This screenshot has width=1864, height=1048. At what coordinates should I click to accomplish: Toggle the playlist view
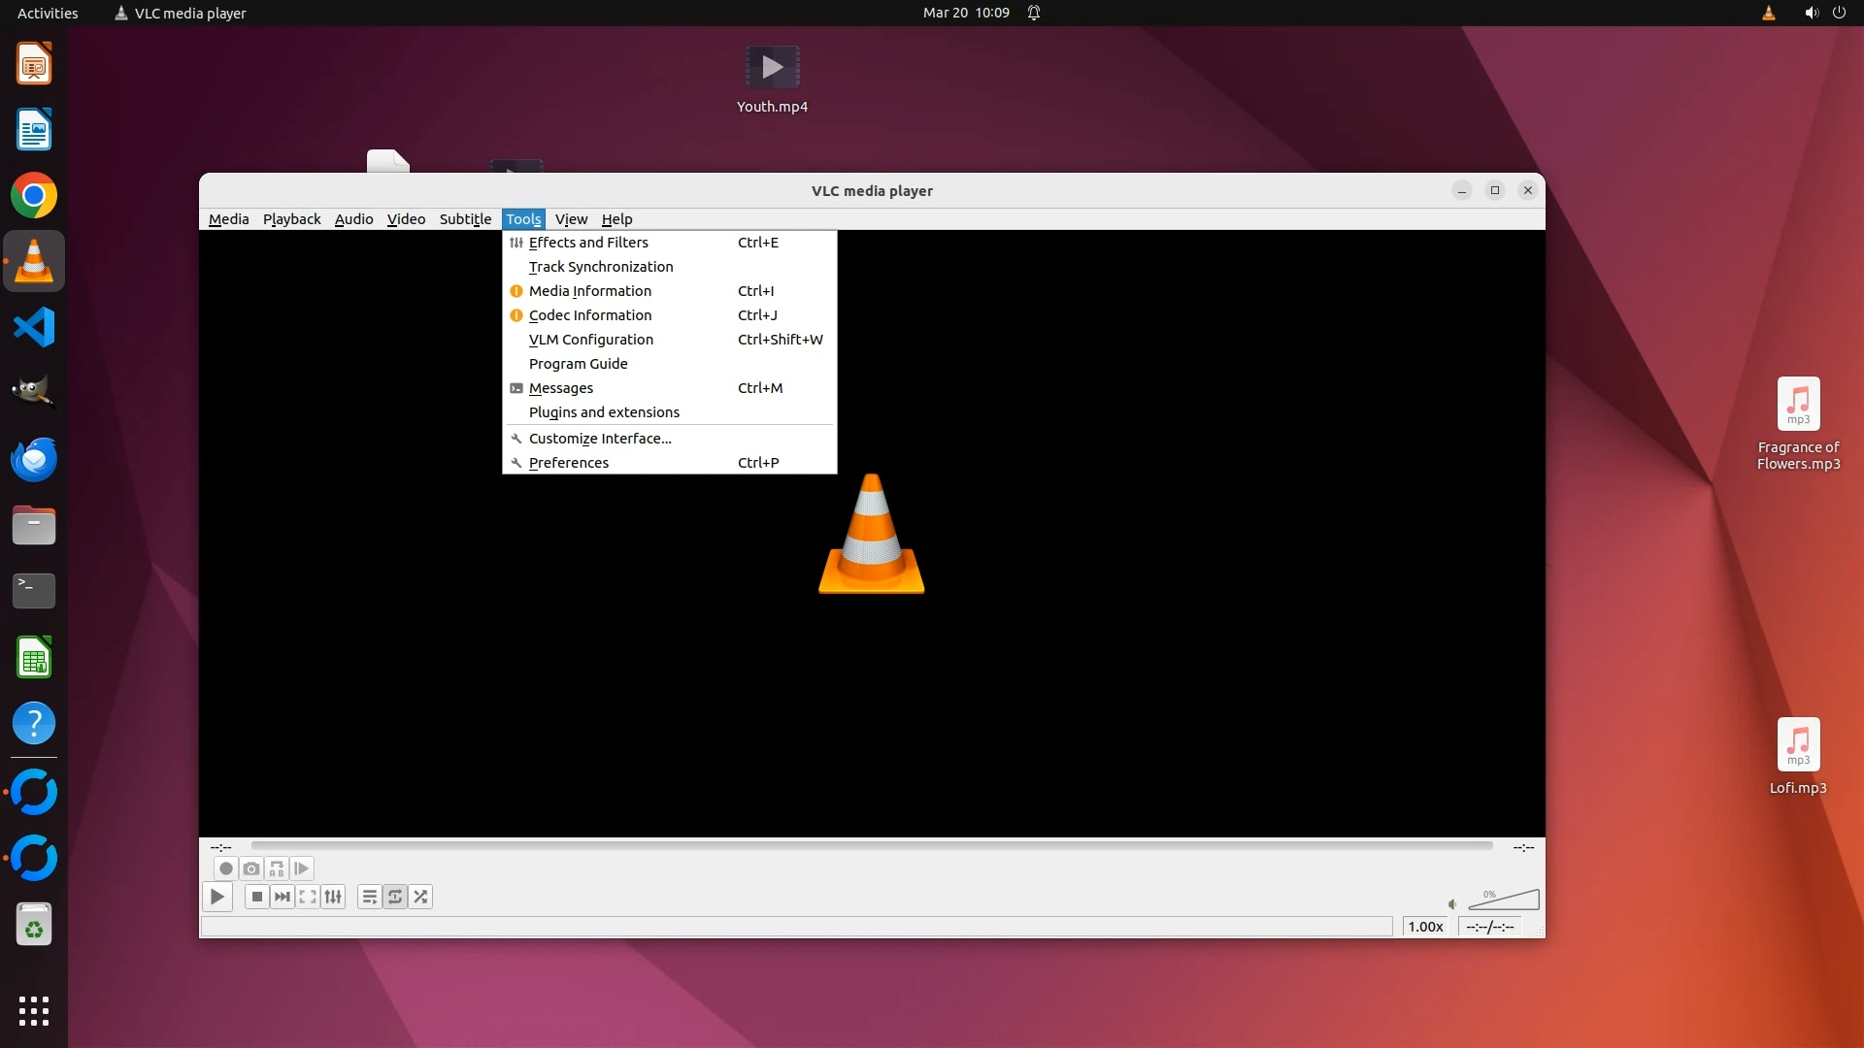click(370, 897)
